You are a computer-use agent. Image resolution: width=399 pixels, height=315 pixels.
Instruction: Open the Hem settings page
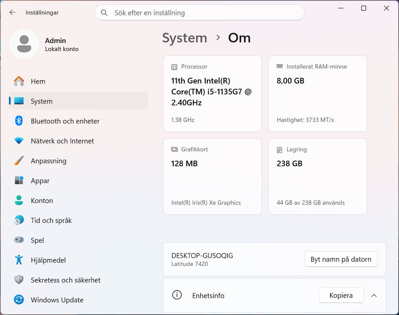(x=78, y=81)
